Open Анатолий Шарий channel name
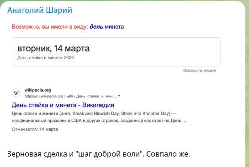Viewport: 249px width, 167px height. [40, 10]
